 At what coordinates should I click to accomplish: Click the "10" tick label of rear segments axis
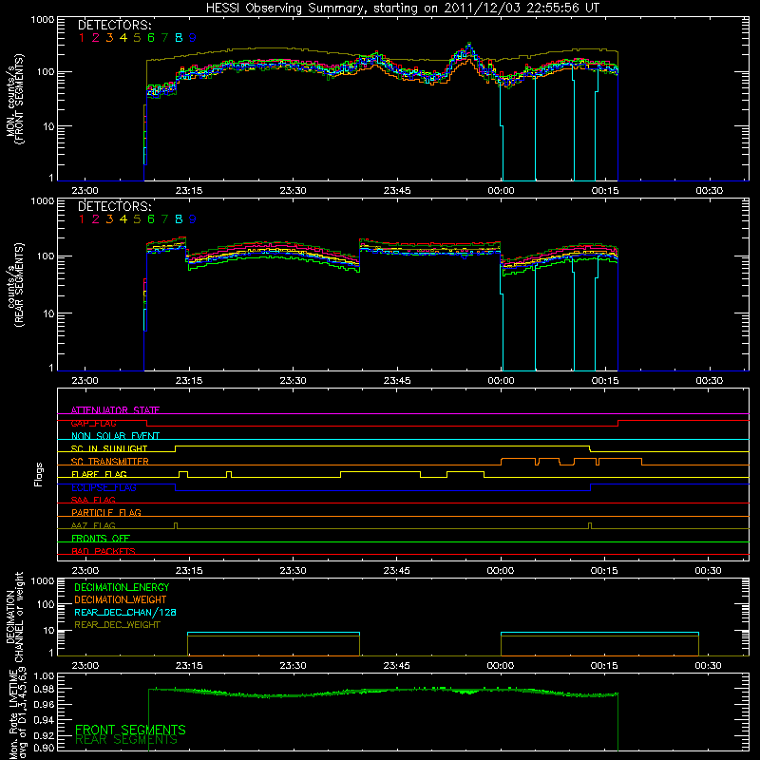click(x=48, y=313)
